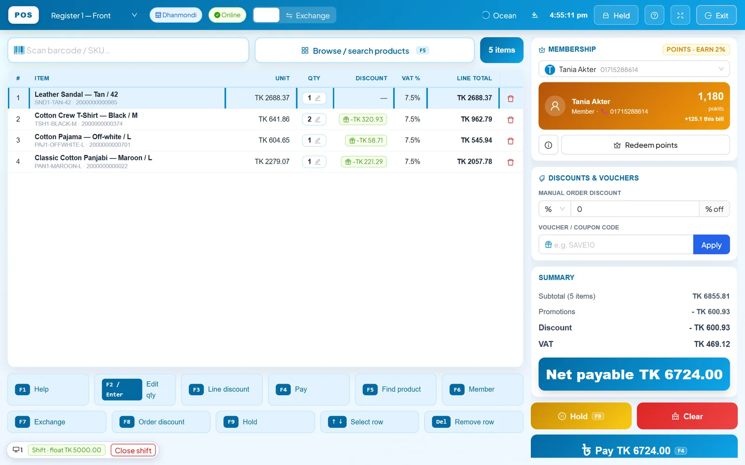This screenshot has width=745, height=465.
Task: Edit quantity of Classic Cotton Panjabi
Action: [x=314, y=162]
